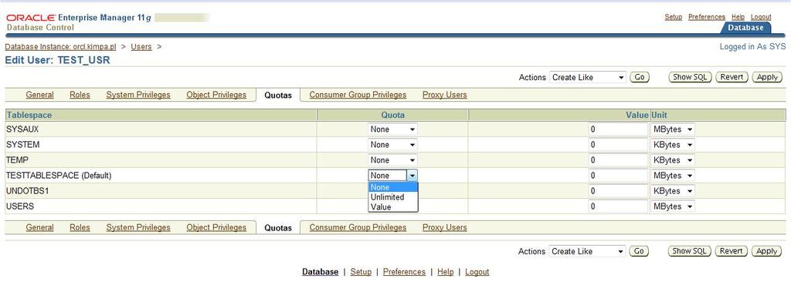Click the footer Database link

(x=320, y=272)
